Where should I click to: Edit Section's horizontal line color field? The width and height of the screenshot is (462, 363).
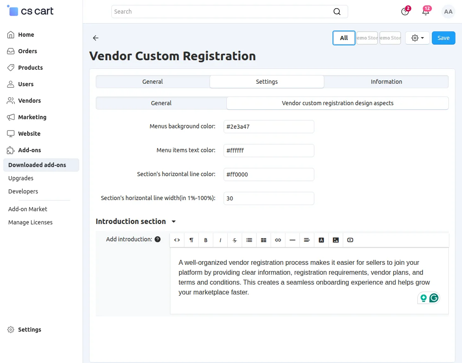tap(269, 174)
